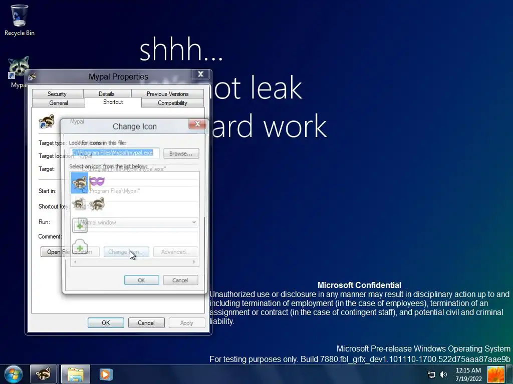
Task: Pick the raccoon document icon in second row
Action: pos(79,204)
